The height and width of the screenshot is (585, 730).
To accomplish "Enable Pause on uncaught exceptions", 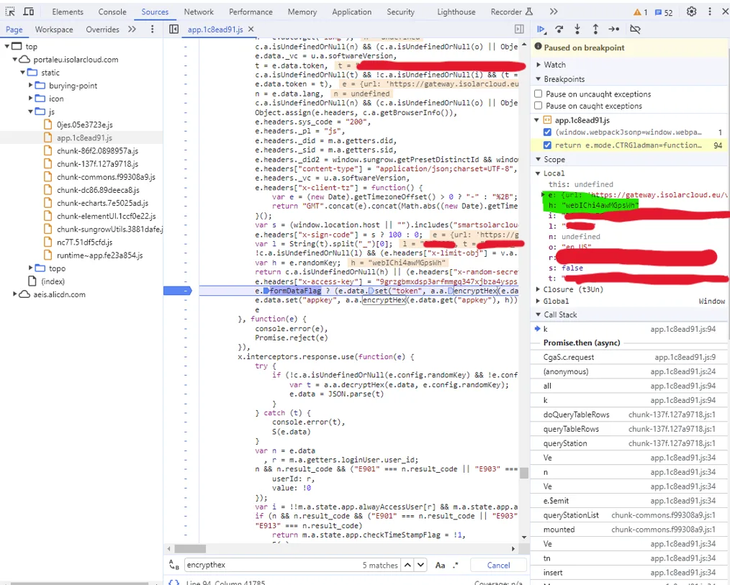I will 539,94.
